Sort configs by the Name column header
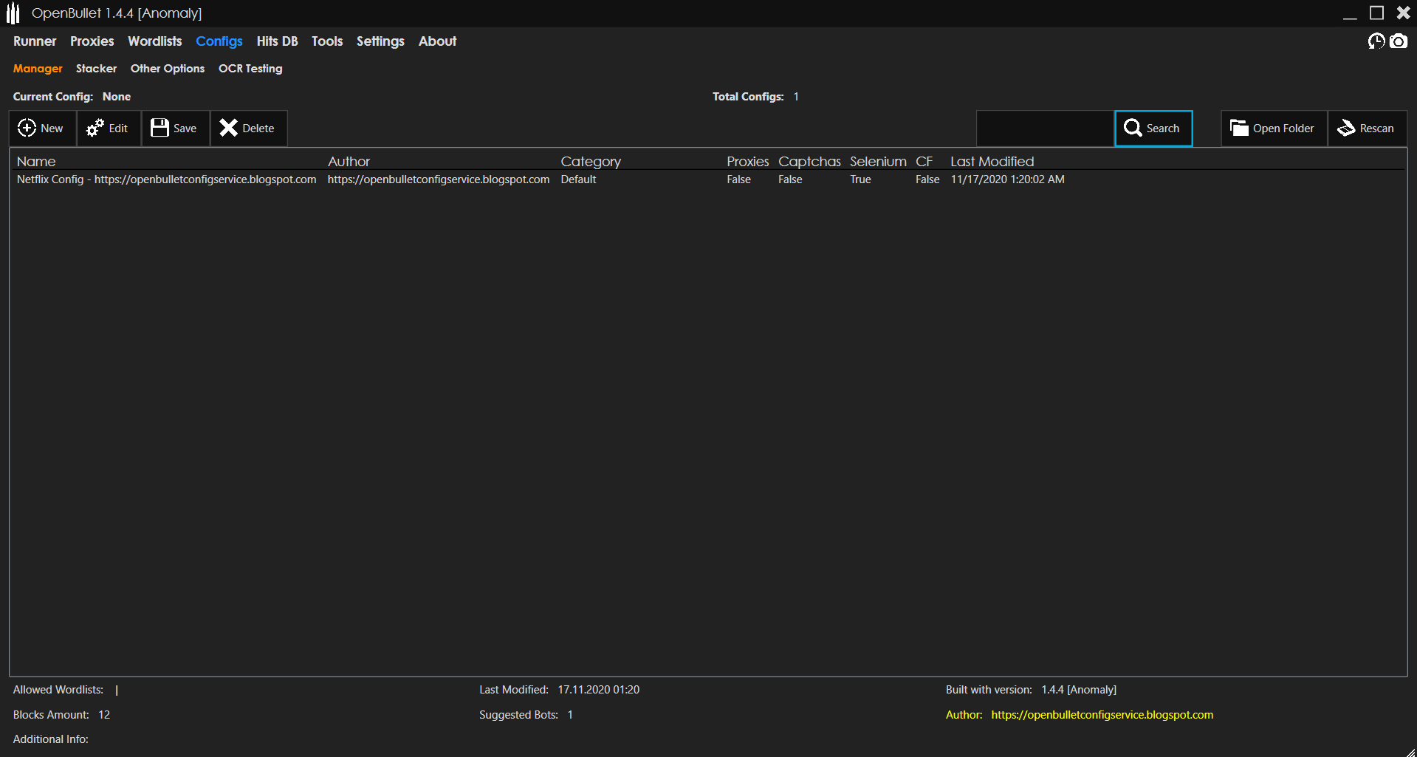This screenshot has width=1417, height=757. click(x=36, y=161)
